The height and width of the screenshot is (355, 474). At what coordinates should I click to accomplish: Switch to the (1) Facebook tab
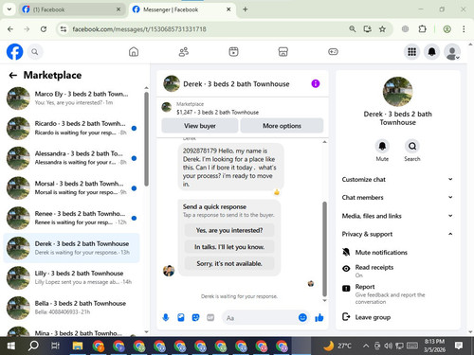click(x=71, y=9)
